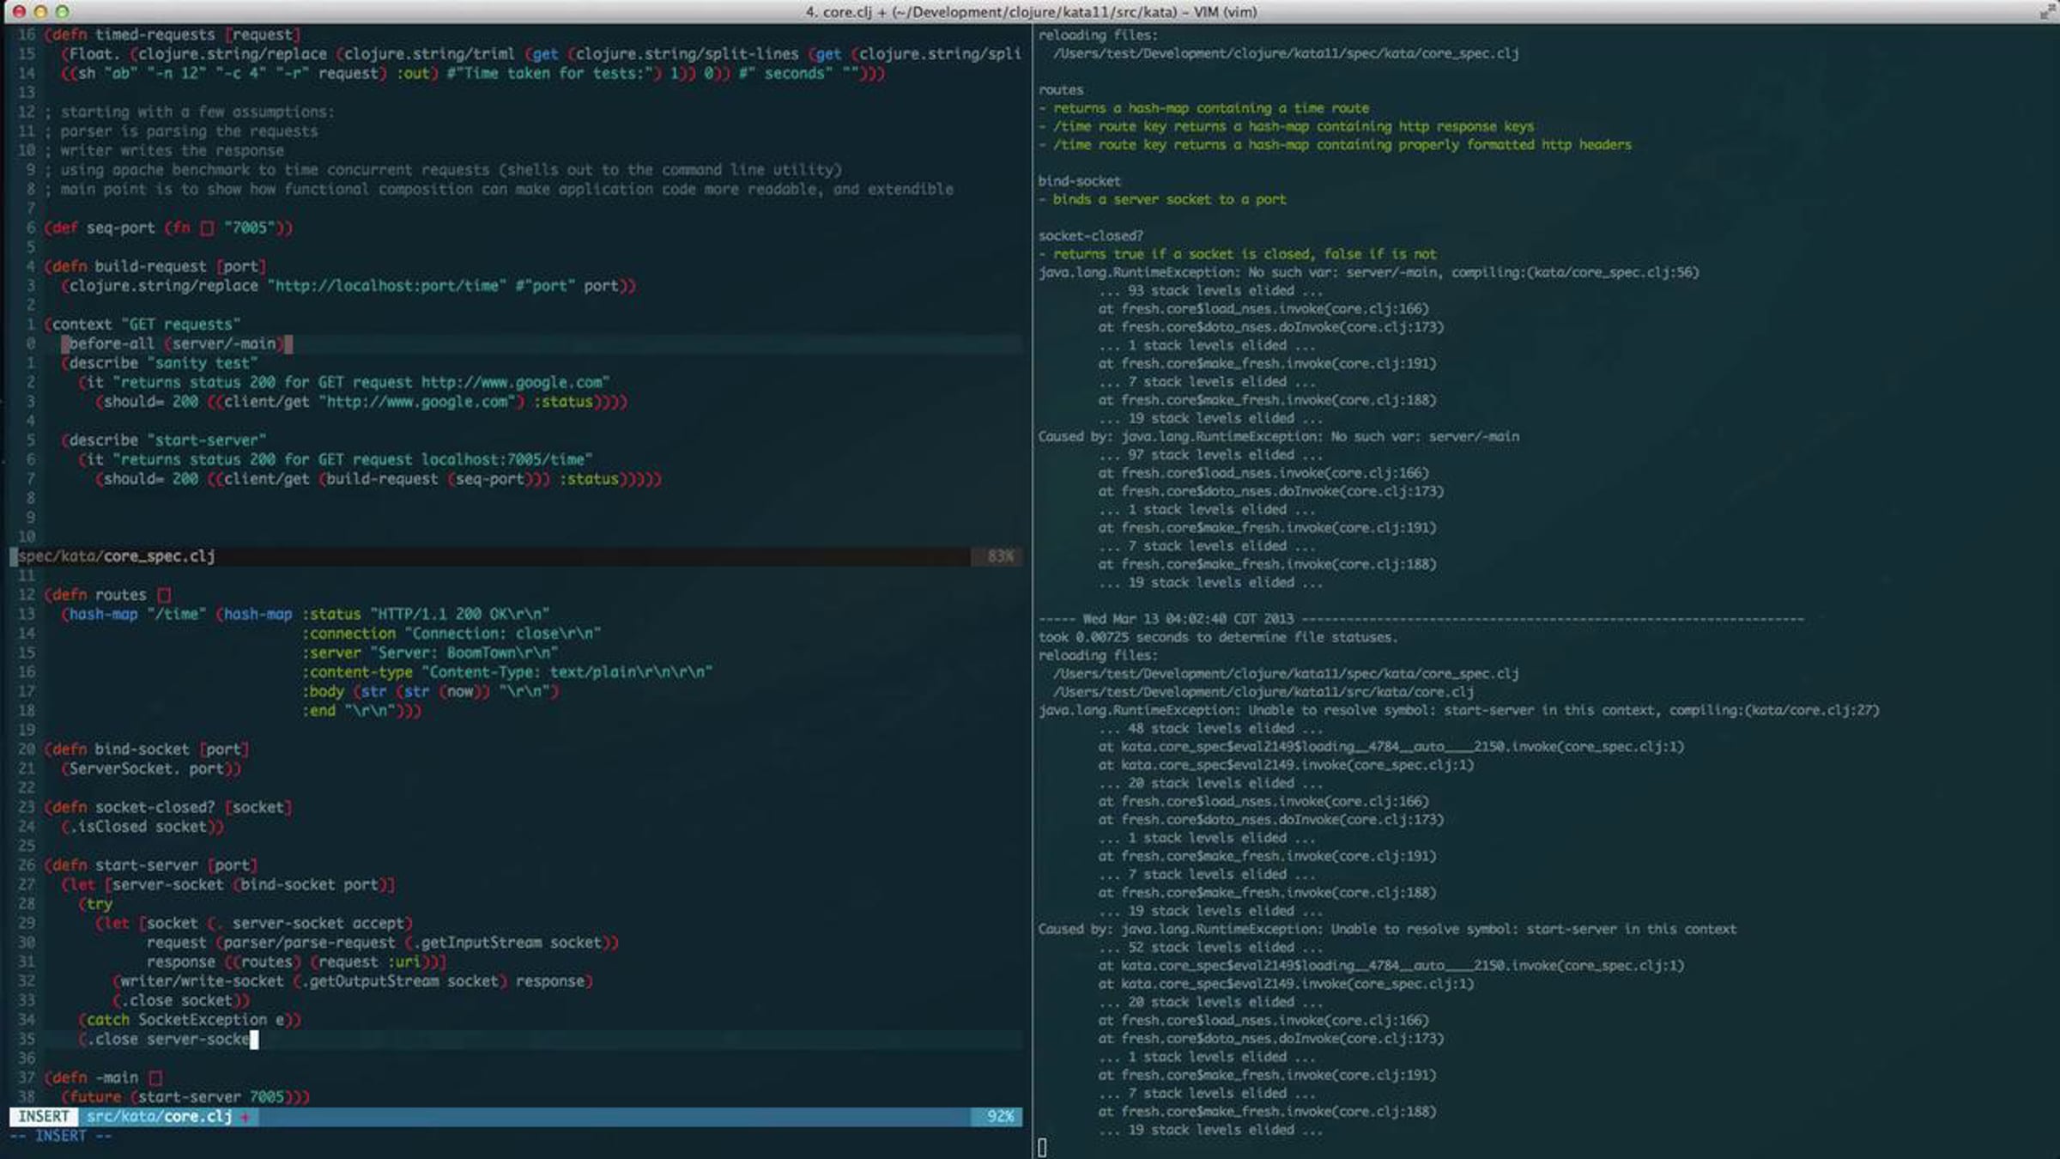Click '(context "GET requests"' line
The image size is (2060, 1159).
click(x=142, y=325)
